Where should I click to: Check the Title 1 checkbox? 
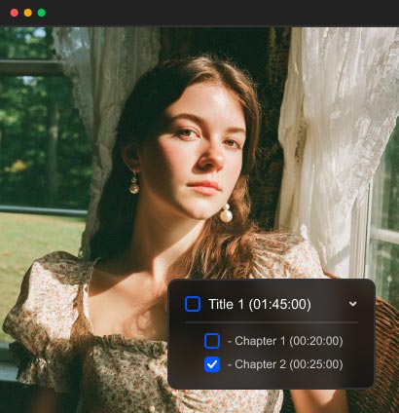click(193, 304)
